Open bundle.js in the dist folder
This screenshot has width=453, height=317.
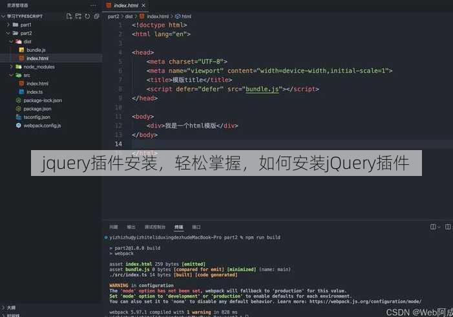[x=36, y=50]
